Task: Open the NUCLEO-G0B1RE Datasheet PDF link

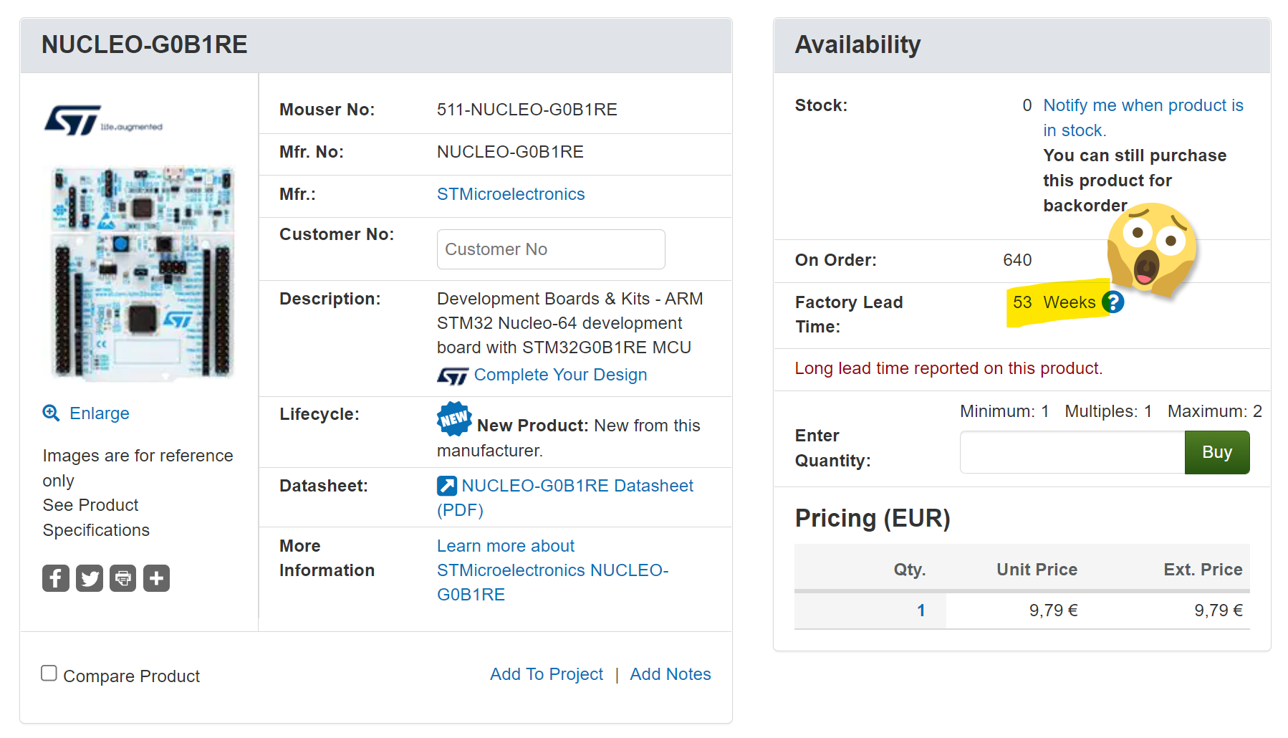Action: (x=577, y=486)
